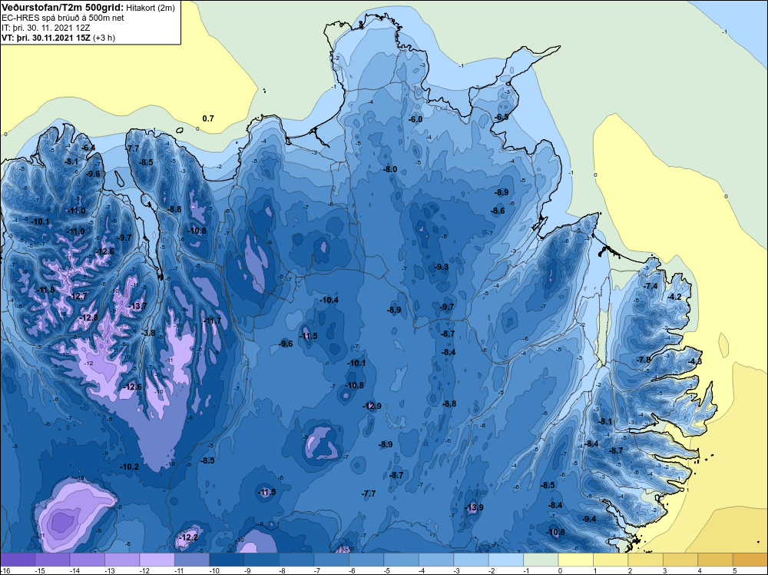Click the legend color swatch labeled -16
The width and height of the screenshot is (768, 575).
(x=18, y=560)
